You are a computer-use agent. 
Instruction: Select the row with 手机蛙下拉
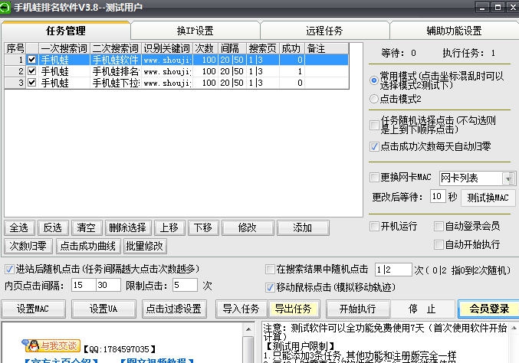pyautogui.click(x=177, y=83)
